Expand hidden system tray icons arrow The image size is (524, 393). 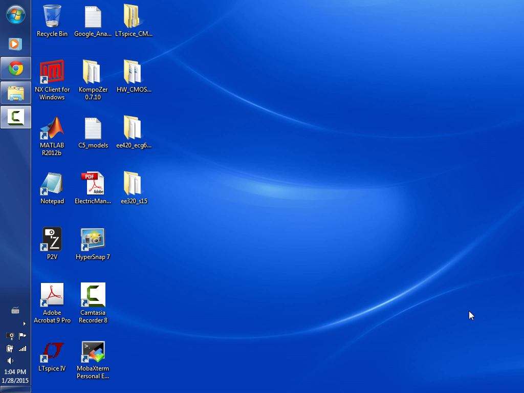24,323
